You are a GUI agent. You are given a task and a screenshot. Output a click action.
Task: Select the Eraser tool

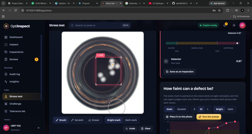pyautogui.click(x=94, y=120)
